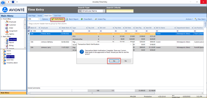The image size is (207, 98).
Task: Open the Payroll calculator icon
Action: [x=7, y=42]
